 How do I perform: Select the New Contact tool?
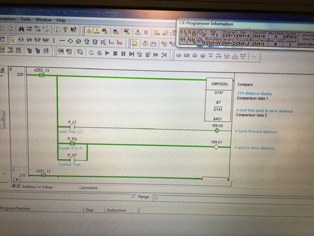click(21, 40)
